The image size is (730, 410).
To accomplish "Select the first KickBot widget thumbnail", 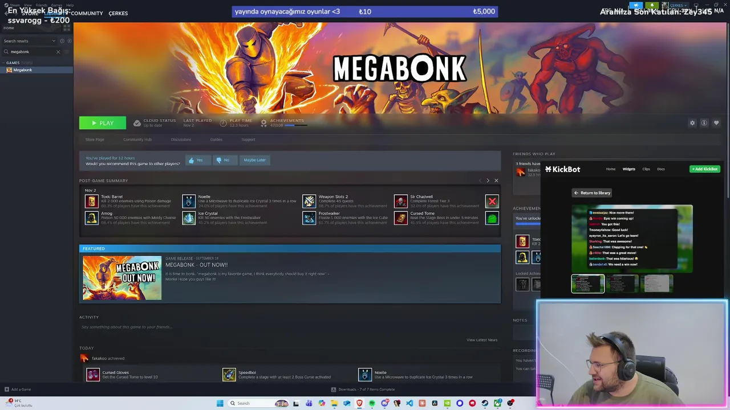I will coord(588,284).
